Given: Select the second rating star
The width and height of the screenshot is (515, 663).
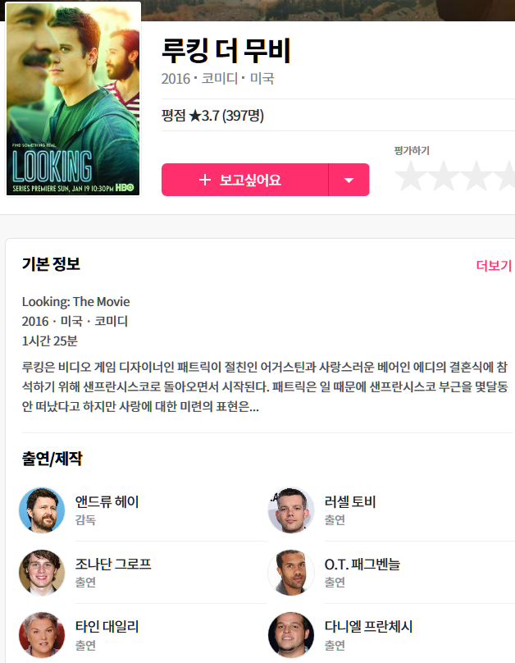Looking at the screenshot, I should 443,176.
